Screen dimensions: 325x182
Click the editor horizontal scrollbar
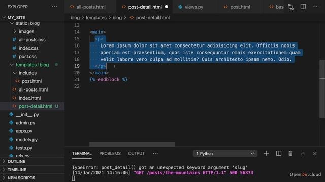[x=132, y=144]
